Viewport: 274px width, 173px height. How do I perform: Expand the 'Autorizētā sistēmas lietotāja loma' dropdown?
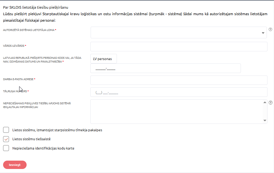[178, 32]
